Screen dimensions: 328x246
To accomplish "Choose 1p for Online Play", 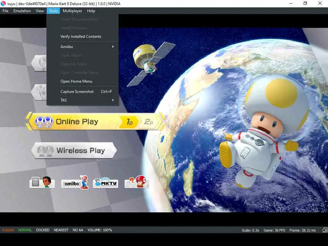I will pos(129,121).
